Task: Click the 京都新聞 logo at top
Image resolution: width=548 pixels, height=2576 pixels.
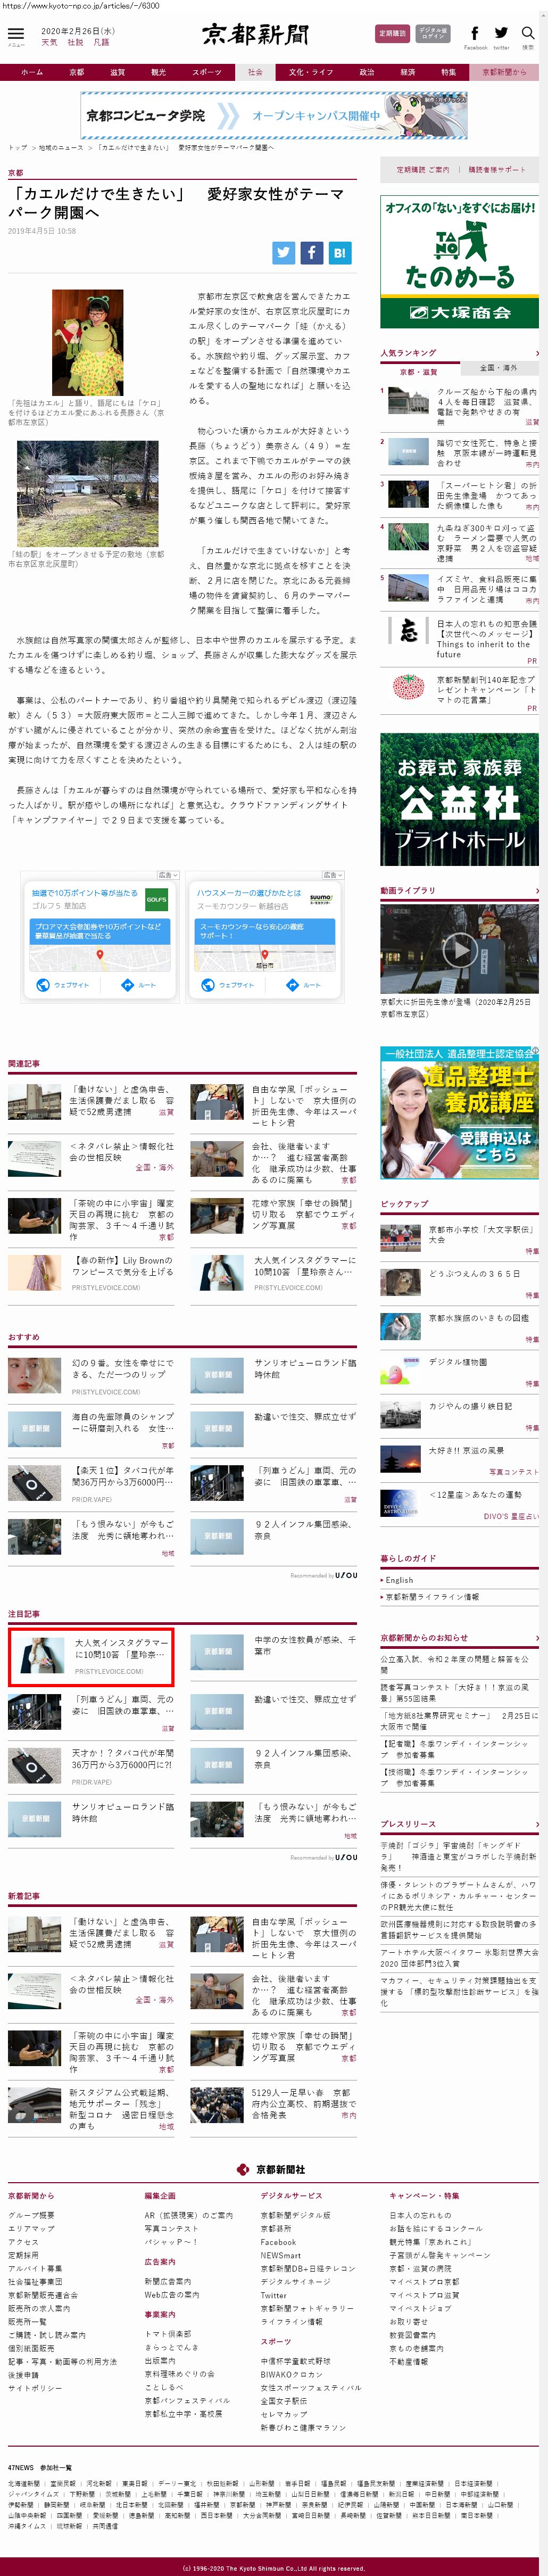Action: click(256, 35)
